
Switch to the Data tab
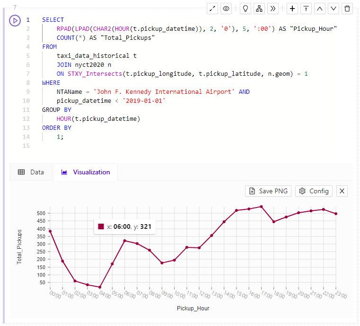click(31, 172)
